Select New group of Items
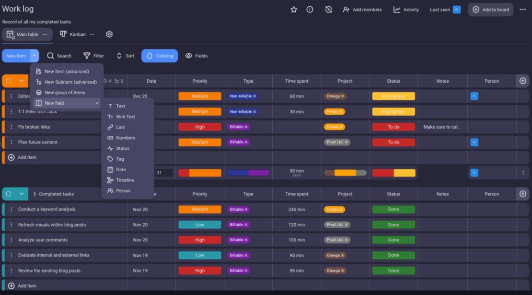Viewport: 532px width, 295px height. (67, 92)
